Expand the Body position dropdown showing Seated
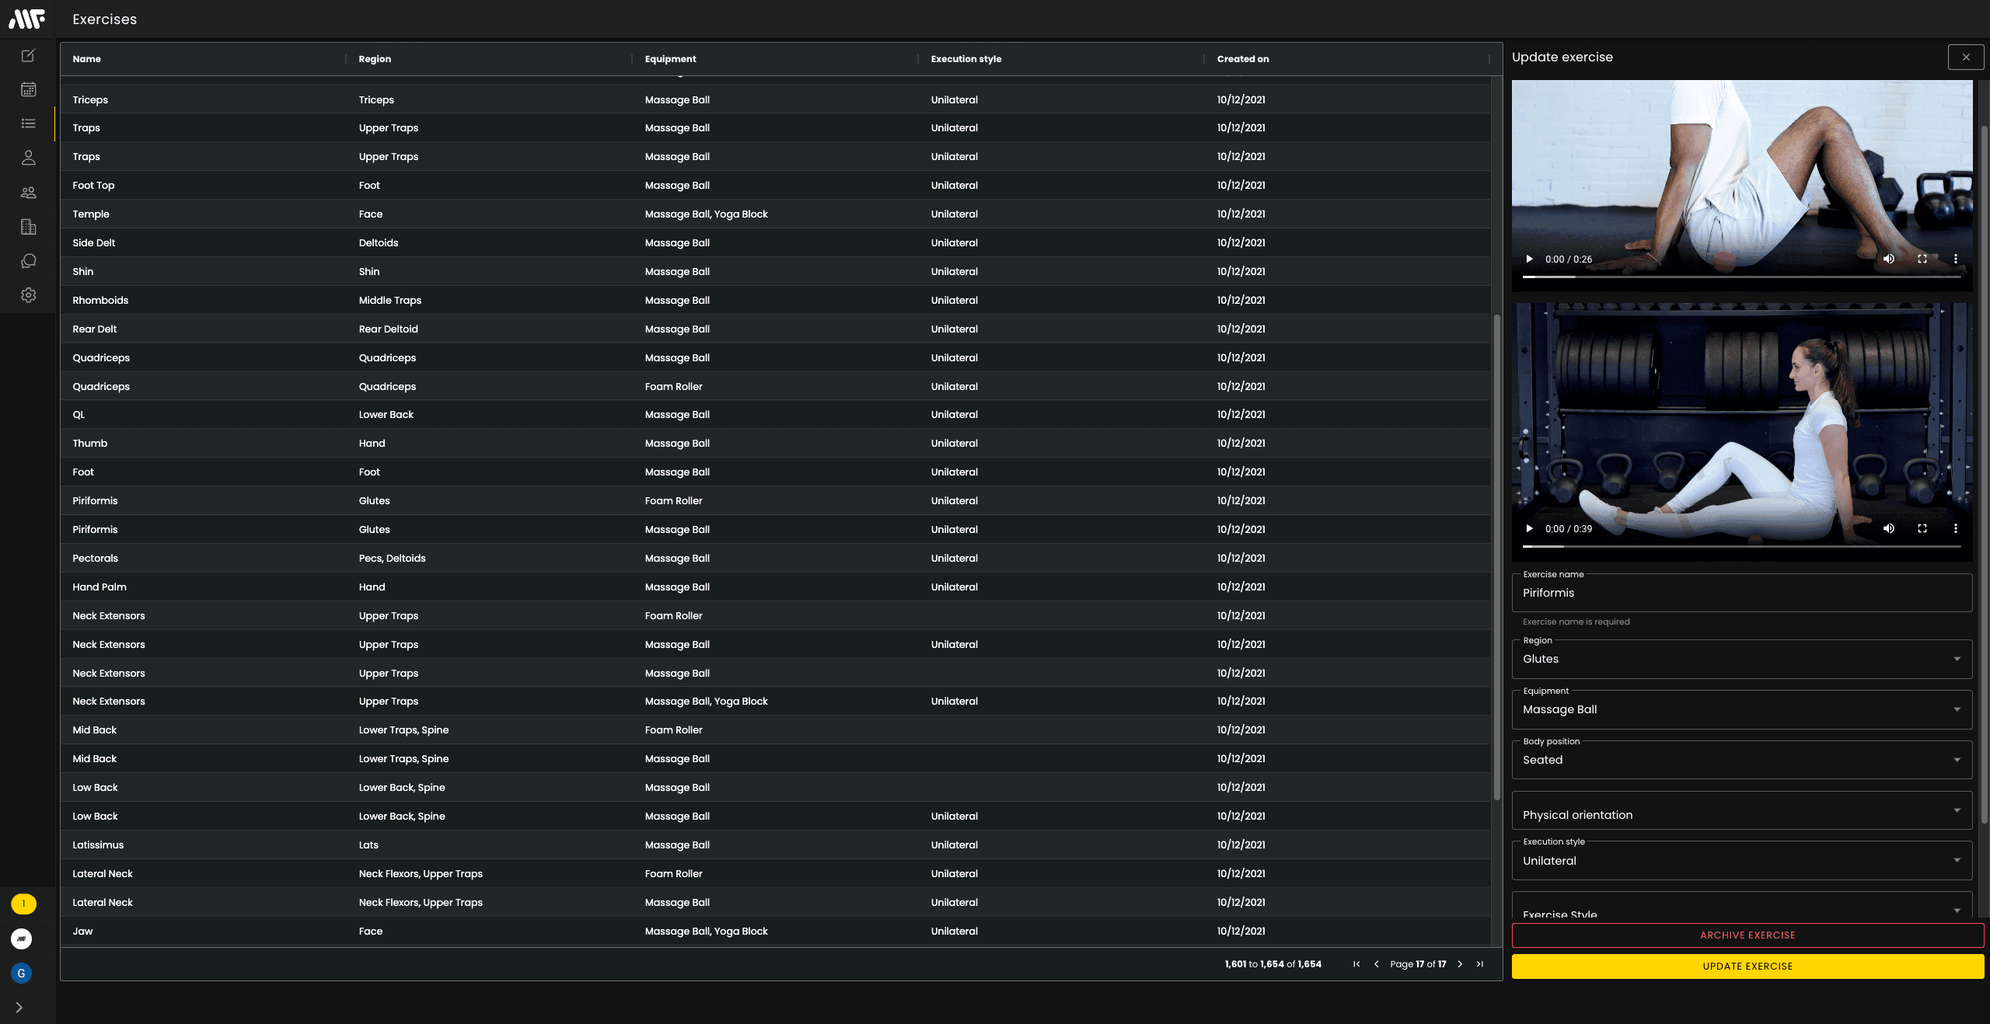 [1741, 760]
